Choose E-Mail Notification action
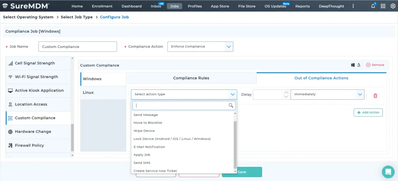Image resolution: width=398 pixels, height=181 pixels. coord(149,147)
